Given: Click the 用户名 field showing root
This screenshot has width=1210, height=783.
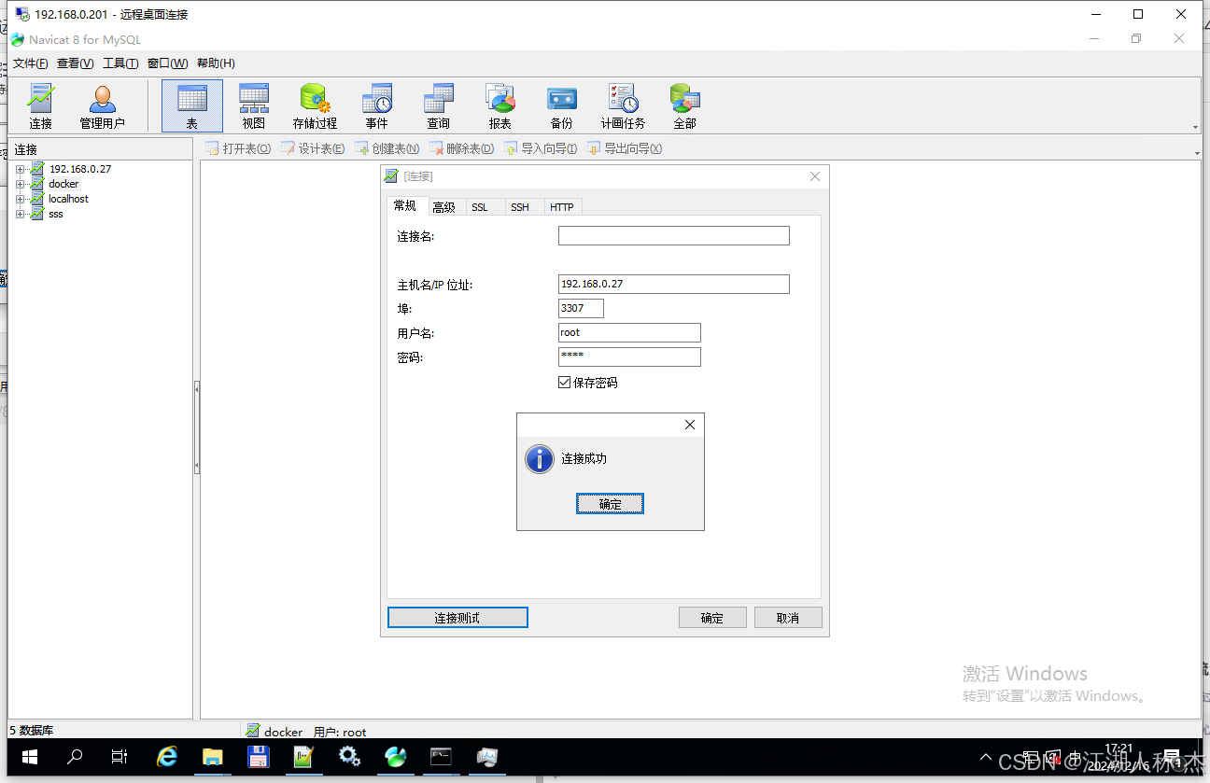Looking at the screenshot, I should (629, 332).
